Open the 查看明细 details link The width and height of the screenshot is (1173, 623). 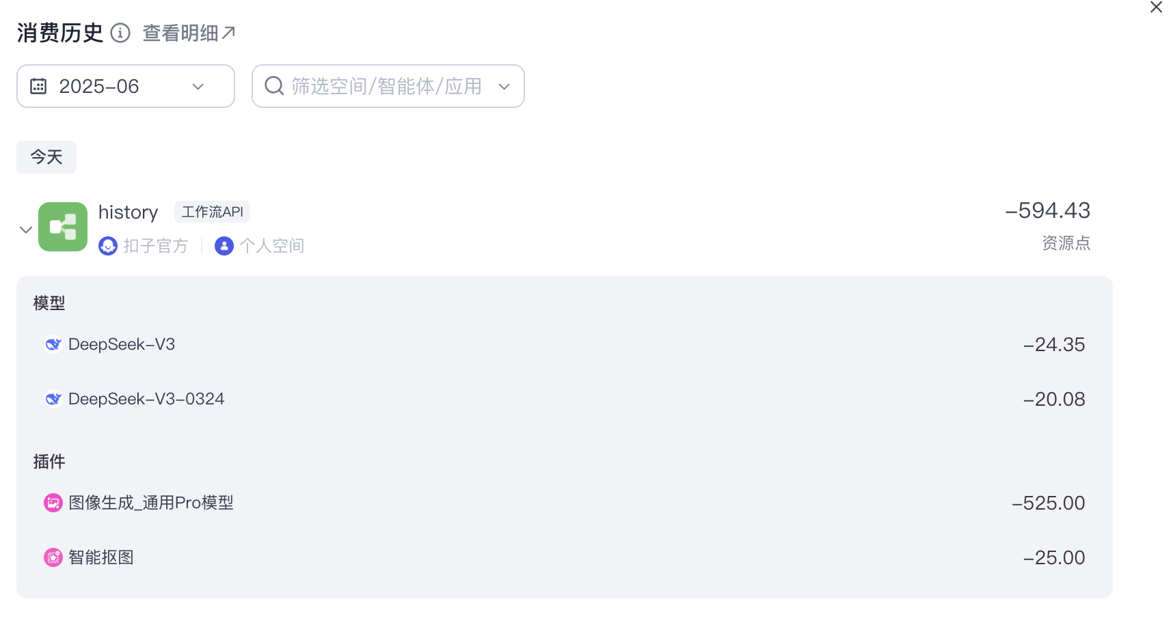pyautogui.click(x=189, y=33)
